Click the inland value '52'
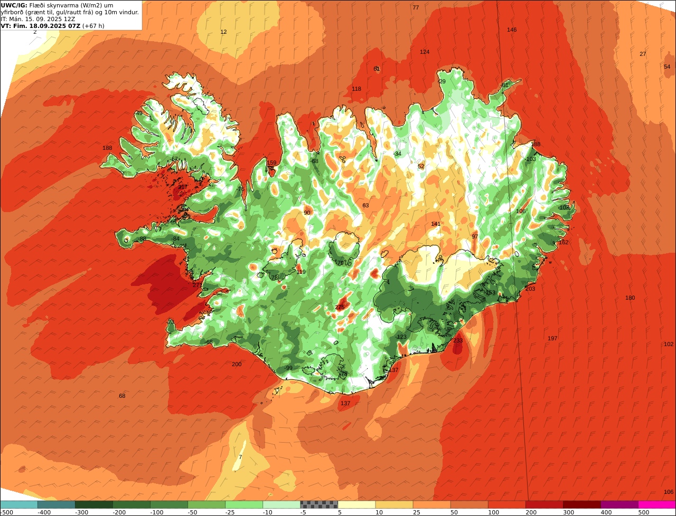Screen dimensions: 676x516 pos(421,166)
